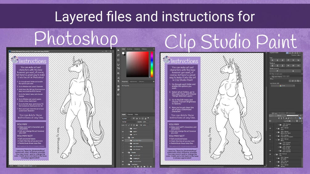
Task: Open the Character panel 'A' icon
Action: click(x=118, y=78)
